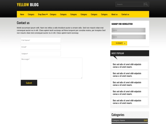The height and width of the screenshot is (124, 166).
Task: Select the Category item right of Home
Action: (x=31, y=14)
